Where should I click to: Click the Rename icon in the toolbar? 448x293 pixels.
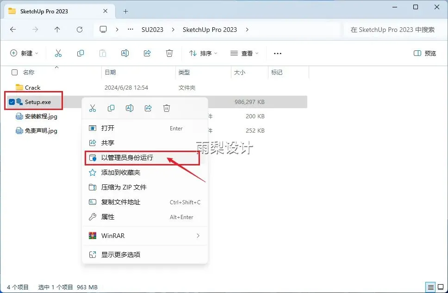(125, 53)
